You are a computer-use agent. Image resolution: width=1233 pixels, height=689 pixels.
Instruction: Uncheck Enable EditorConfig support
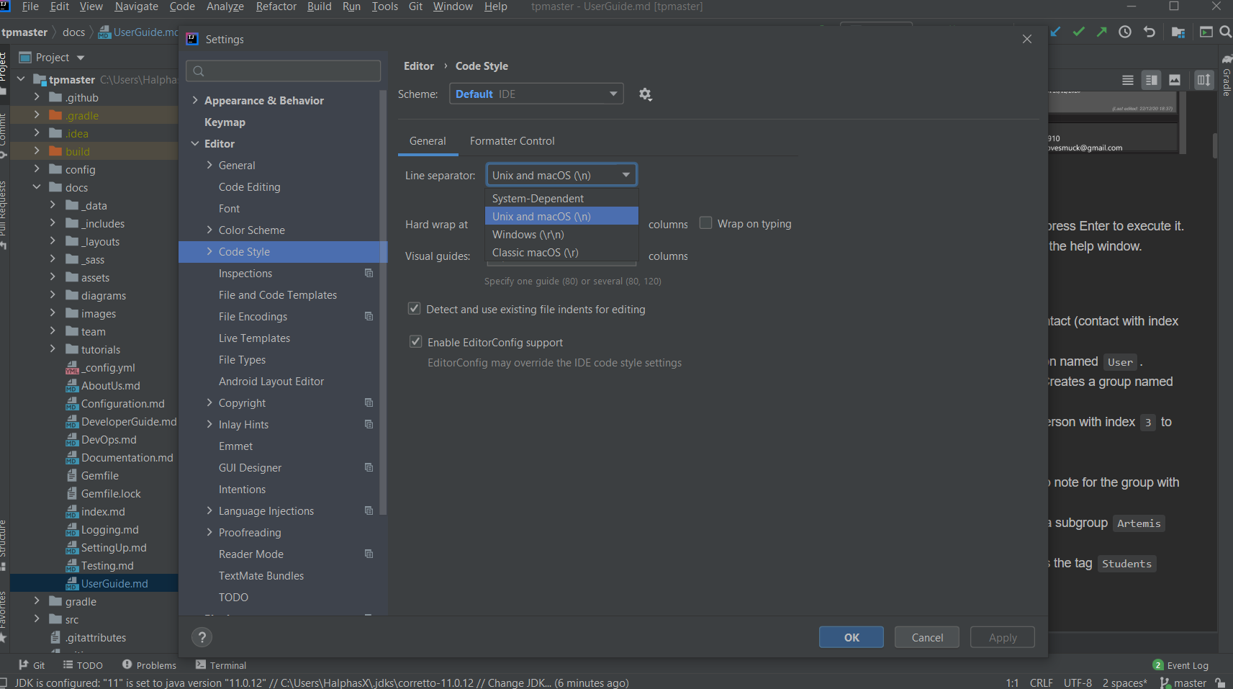(415, 342)
